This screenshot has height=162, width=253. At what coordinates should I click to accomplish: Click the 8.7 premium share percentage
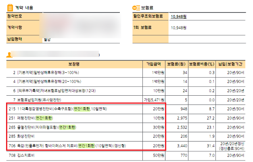(212, 109)
